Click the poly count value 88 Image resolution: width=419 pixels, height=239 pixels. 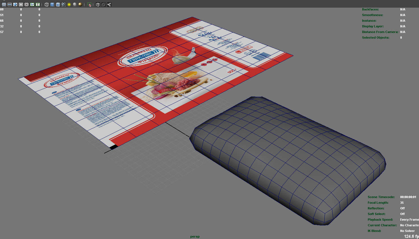tap(2, 9)
